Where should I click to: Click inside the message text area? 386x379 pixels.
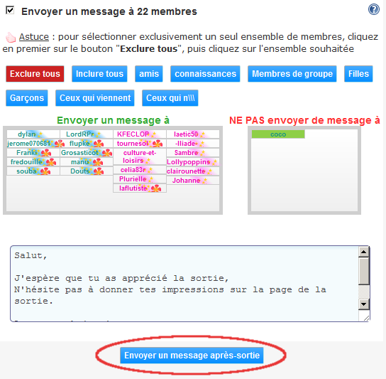point(184,284)
